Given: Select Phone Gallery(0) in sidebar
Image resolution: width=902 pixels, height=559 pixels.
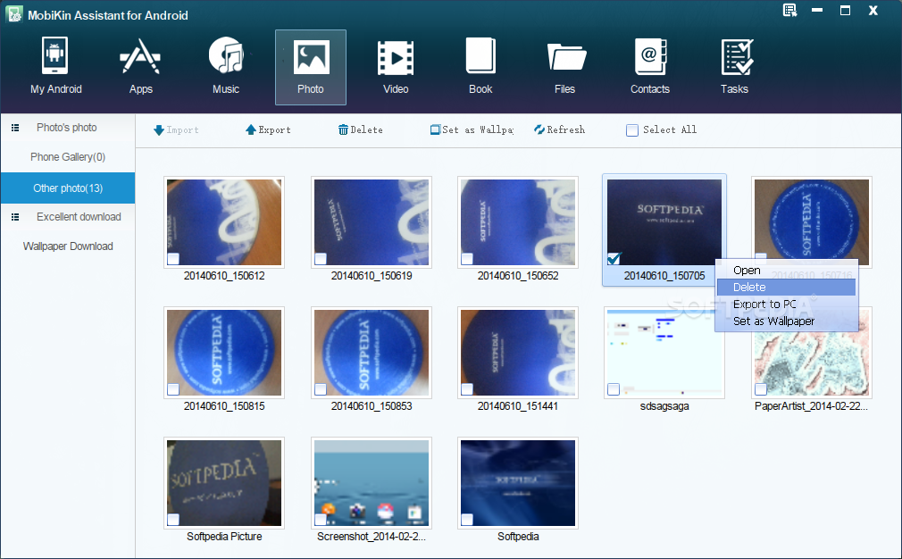Looking at the screenshot, I should click(x=68, y=157).
